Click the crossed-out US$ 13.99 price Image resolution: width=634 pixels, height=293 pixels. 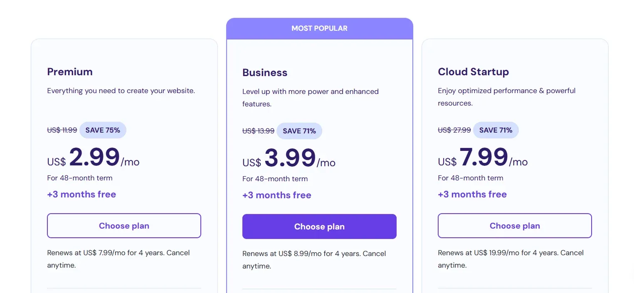point(258,131)
